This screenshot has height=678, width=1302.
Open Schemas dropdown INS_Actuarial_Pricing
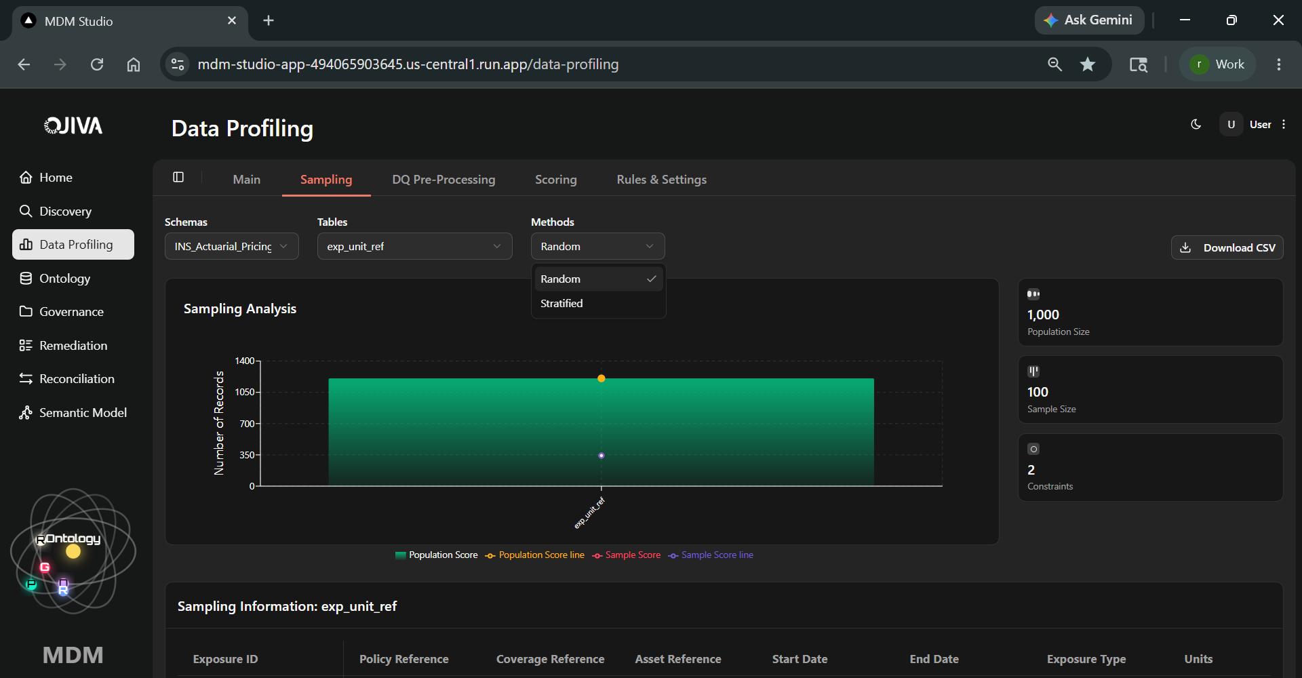[x=232, y=246]
